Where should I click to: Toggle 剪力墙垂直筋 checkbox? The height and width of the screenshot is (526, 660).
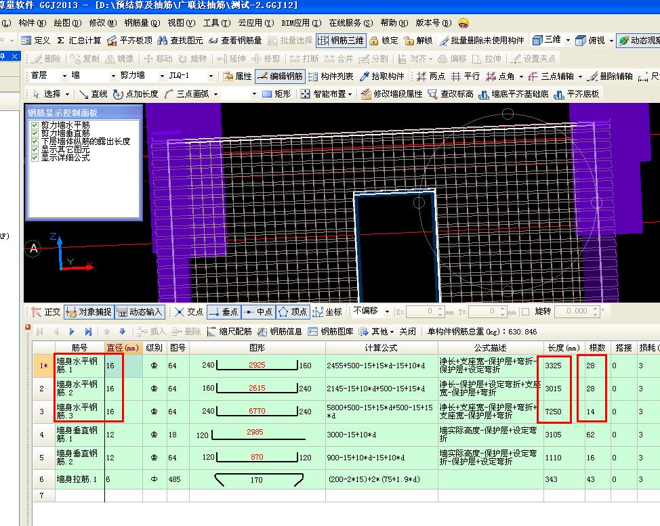pyautogui.click(x=35, y=133)
